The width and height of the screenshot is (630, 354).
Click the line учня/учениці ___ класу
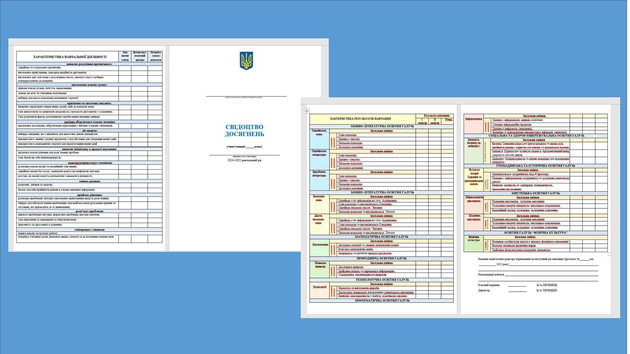pos(245,147)
